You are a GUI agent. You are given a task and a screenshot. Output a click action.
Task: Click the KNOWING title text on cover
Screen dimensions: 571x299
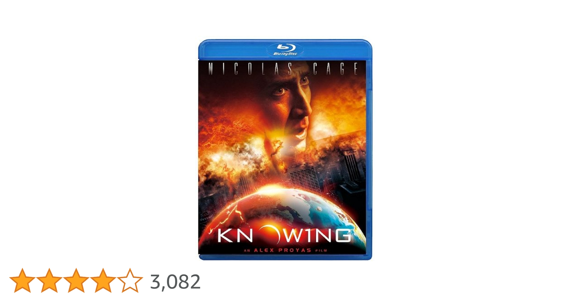pos(284,236)
